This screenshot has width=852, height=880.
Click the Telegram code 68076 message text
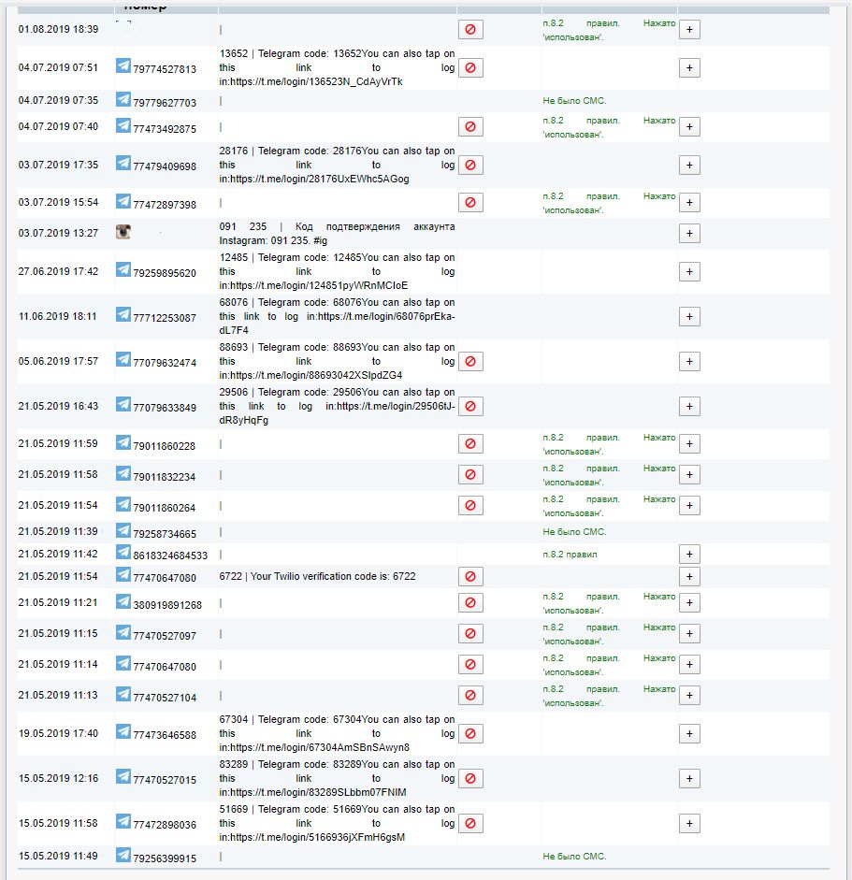pos(337,316)
